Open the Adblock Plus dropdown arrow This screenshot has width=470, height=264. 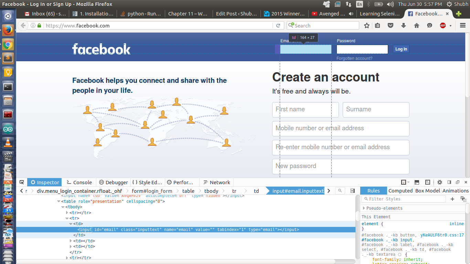450,26
